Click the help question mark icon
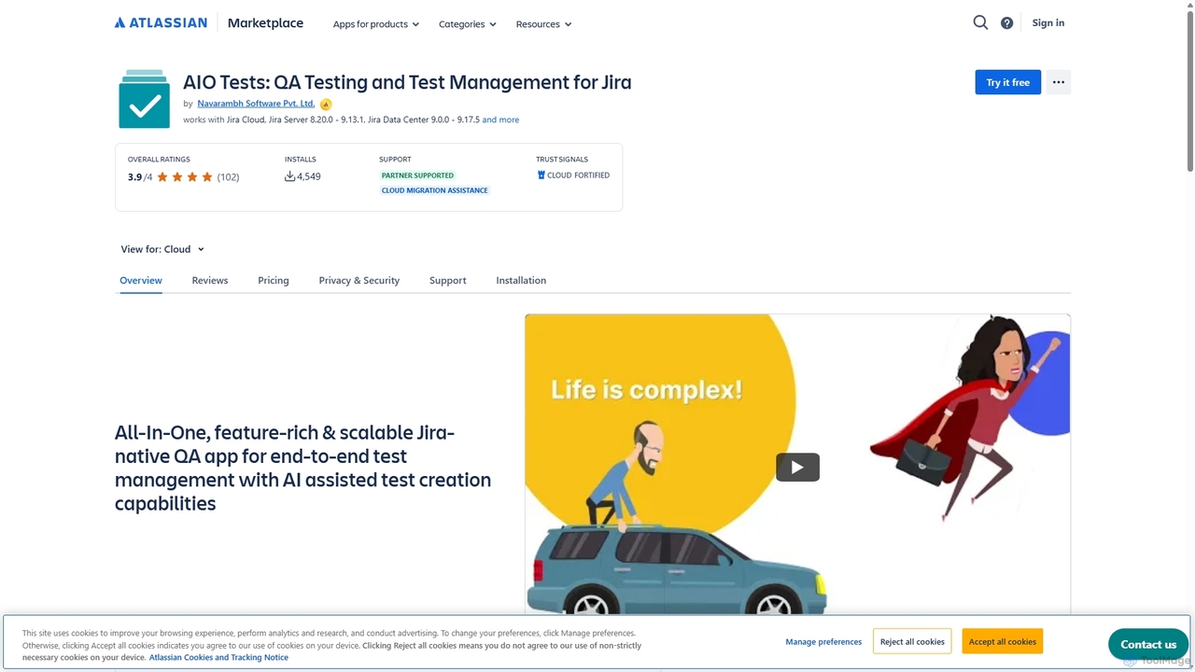The width and height of the screenshot is (1195, 672). (1006, 23)
